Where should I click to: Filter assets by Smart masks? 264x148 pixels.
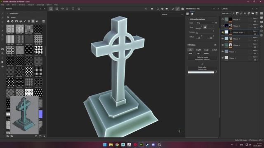click(x=16, y=21)
